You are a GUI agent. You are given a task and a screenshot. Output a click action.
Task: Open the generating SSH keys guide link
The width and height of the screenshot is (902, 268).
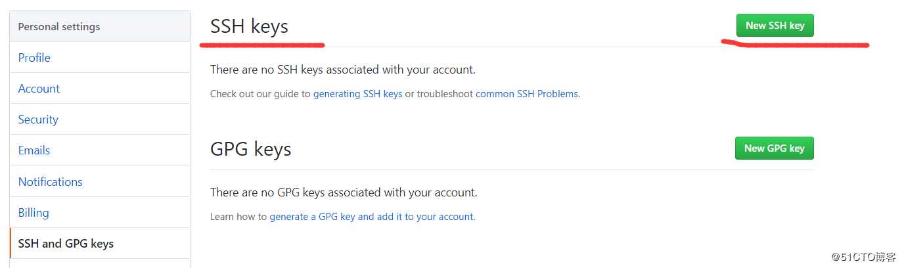click(357, 93)
